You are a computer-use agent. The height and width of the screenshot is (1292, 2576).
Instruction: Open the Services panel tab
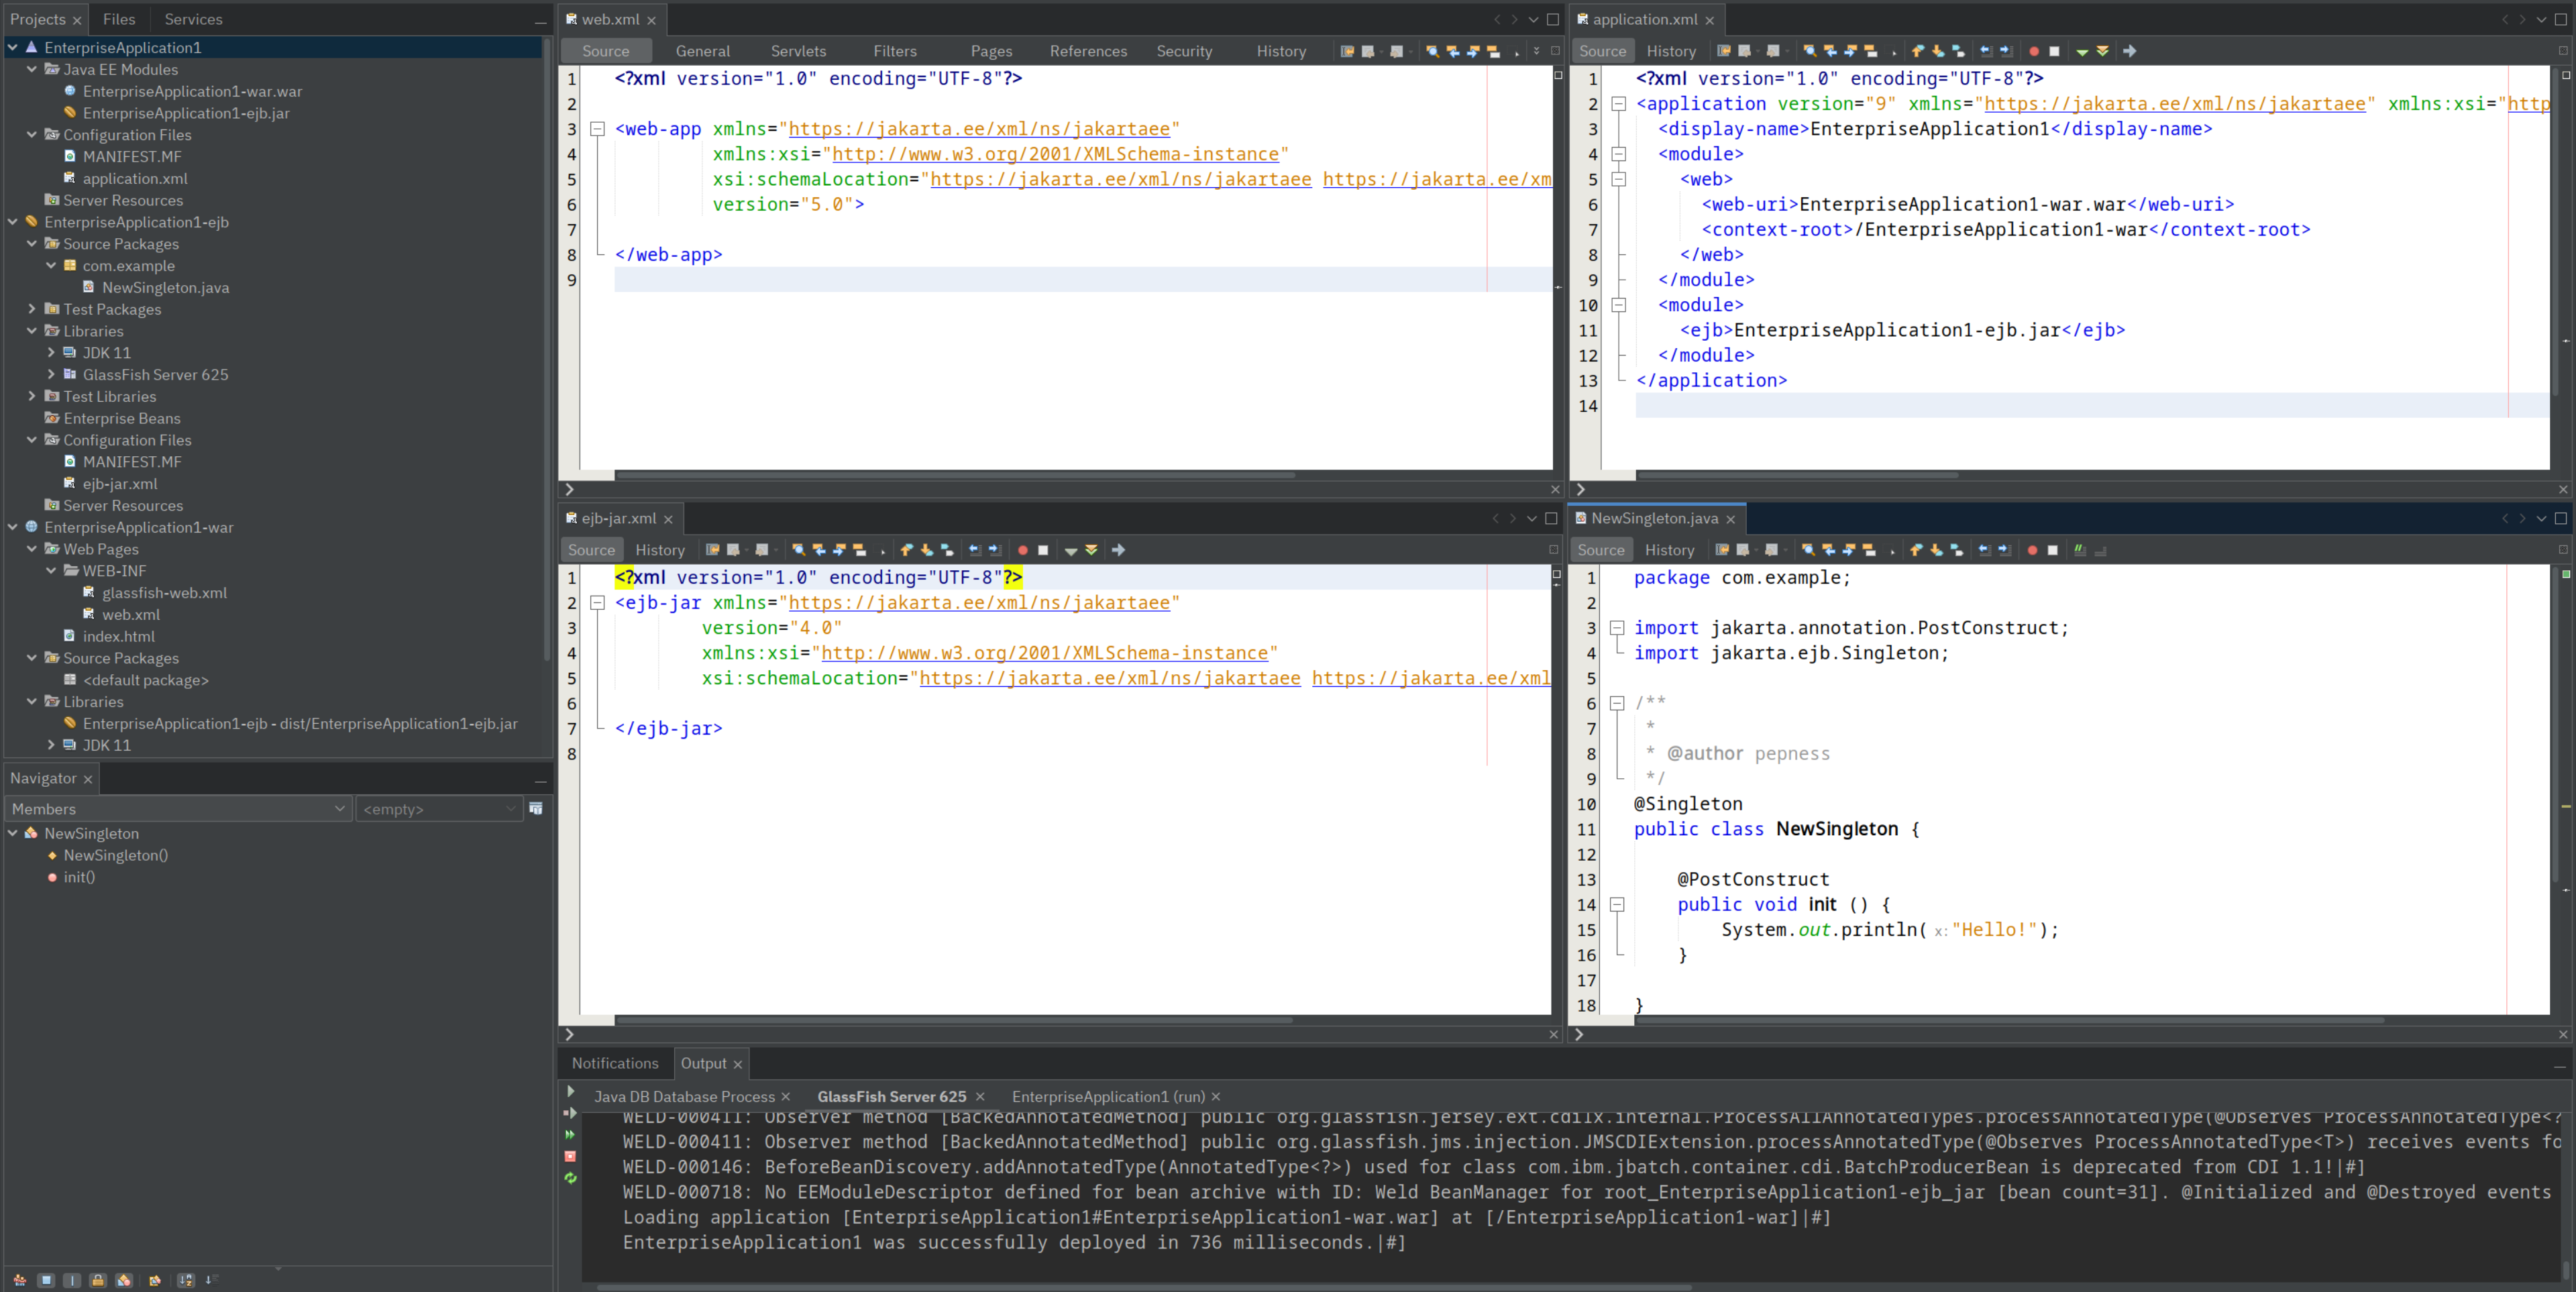pos(193,19)
